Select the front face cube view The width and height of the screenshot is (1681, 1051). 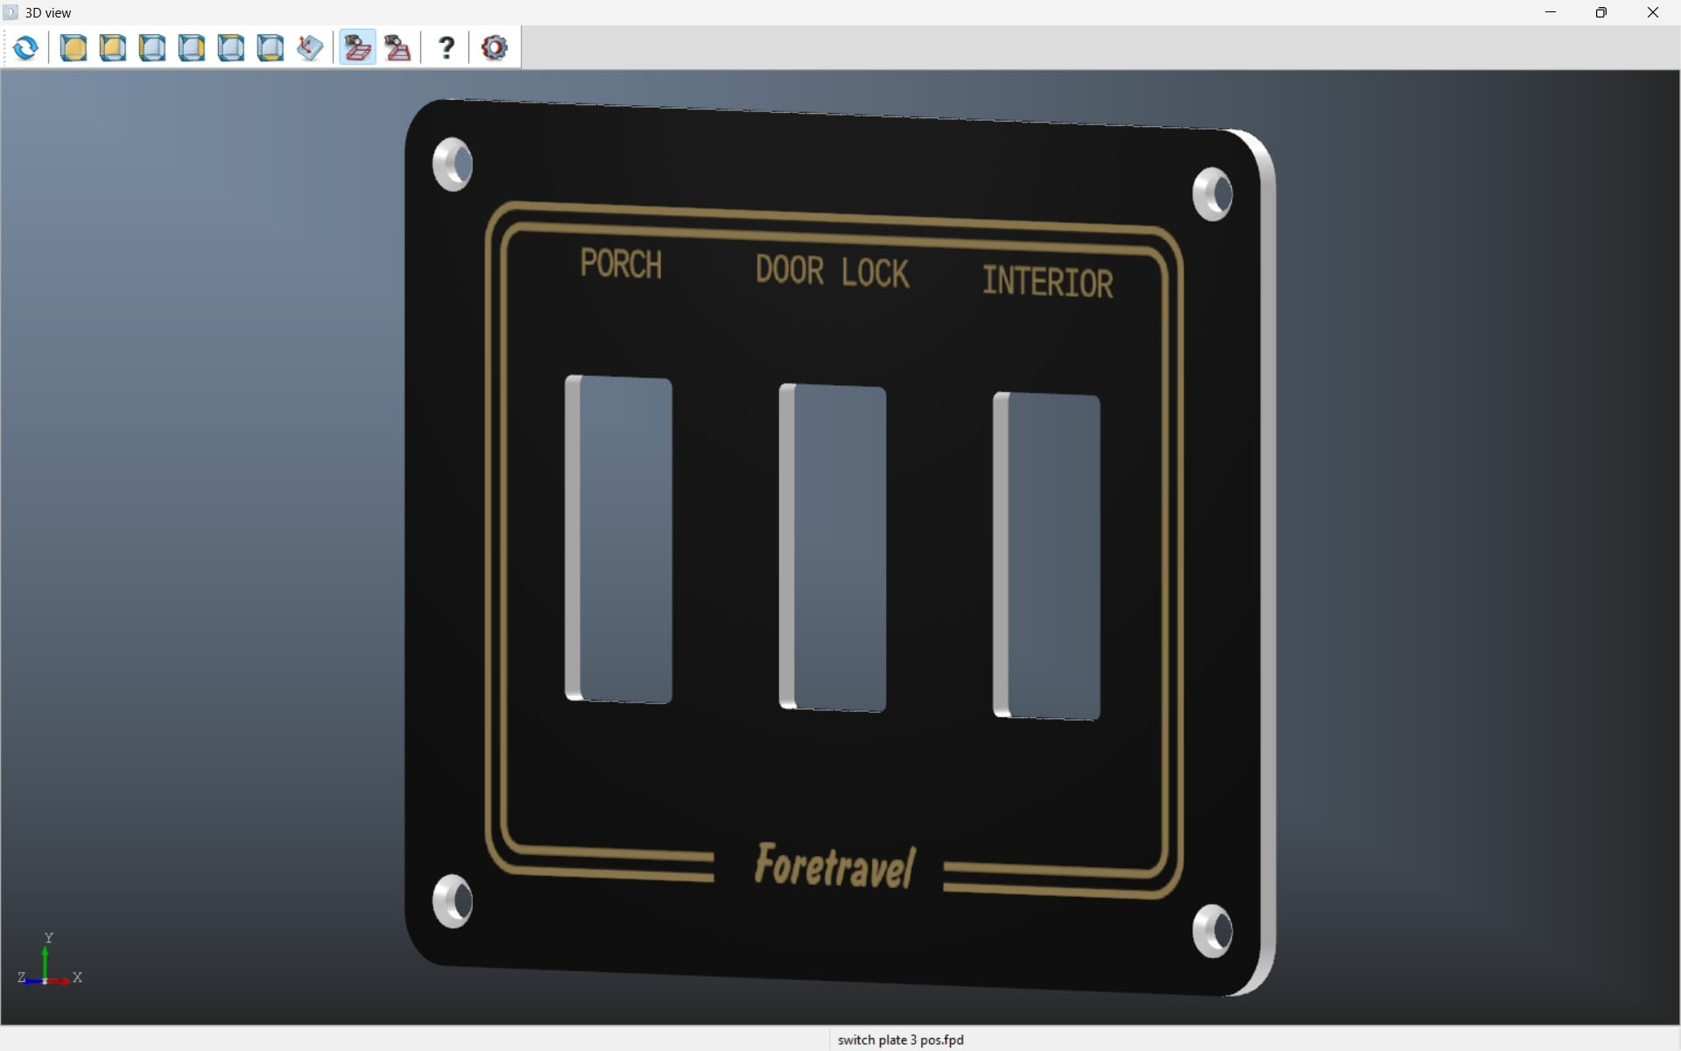74,47
